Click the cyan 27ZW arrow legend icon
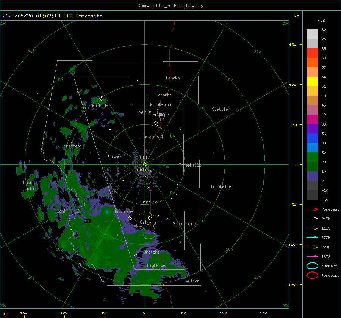Image resolution: width=341 pixels, height=318 pixels. point(312,238)
